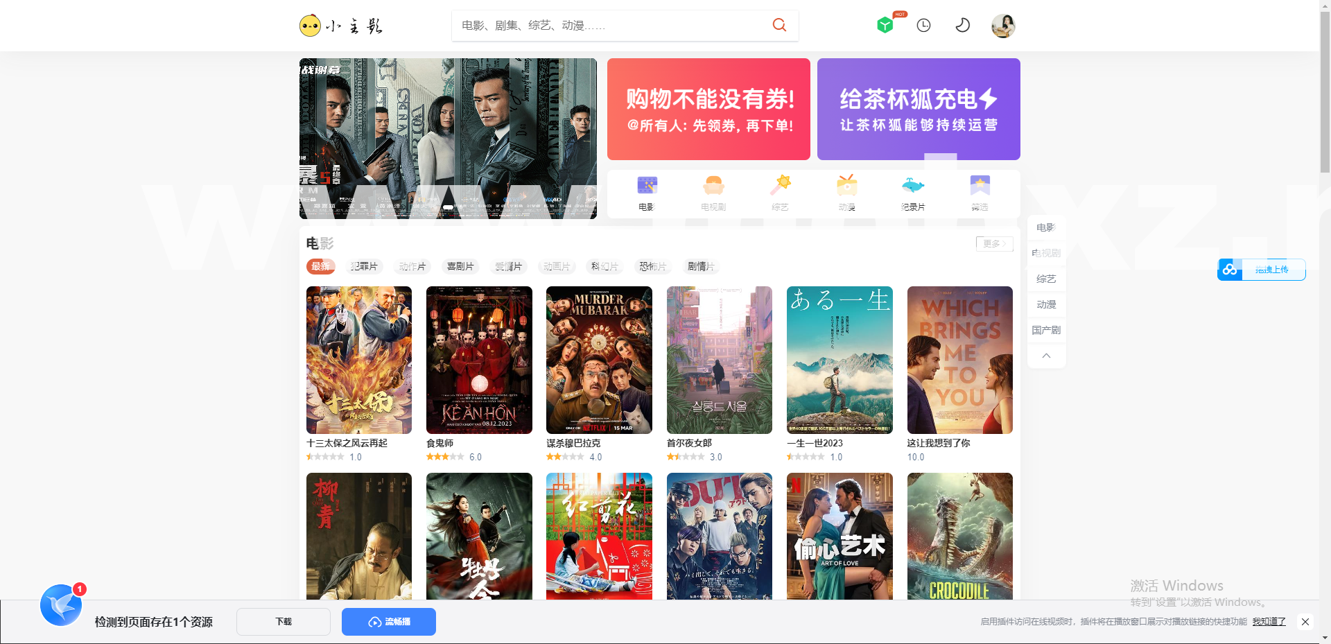
Task: Click the 食鬼师 title link
Action: point(440,443)
